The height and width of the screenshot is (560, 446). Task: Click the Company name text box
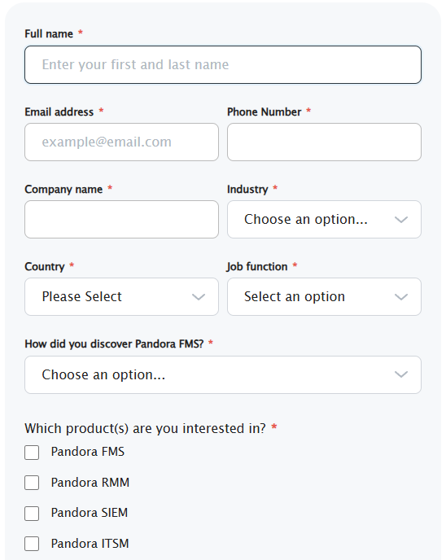pos(121,219)
